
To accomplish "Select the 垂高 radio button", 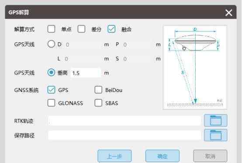I will click(51, 72).
